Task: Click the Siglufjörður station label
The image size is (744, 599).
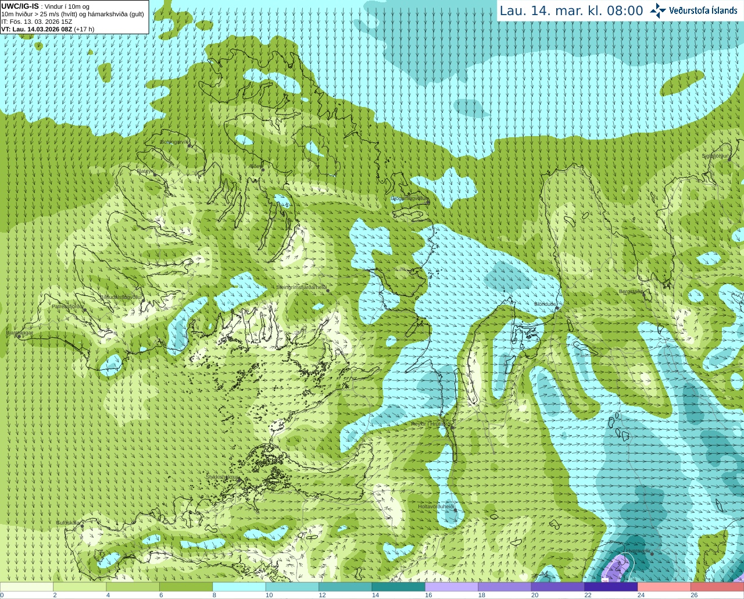Action: [x=716, y=156]
